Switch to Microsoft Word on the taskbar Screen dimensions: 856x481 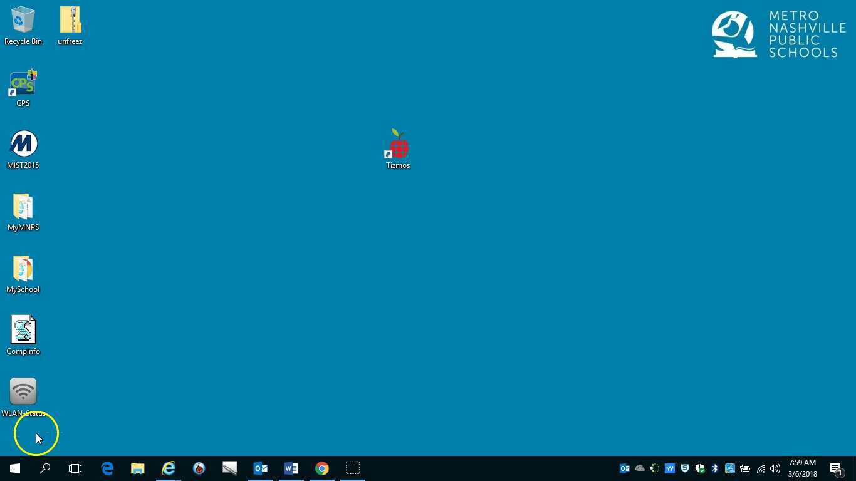coord(291,468)
